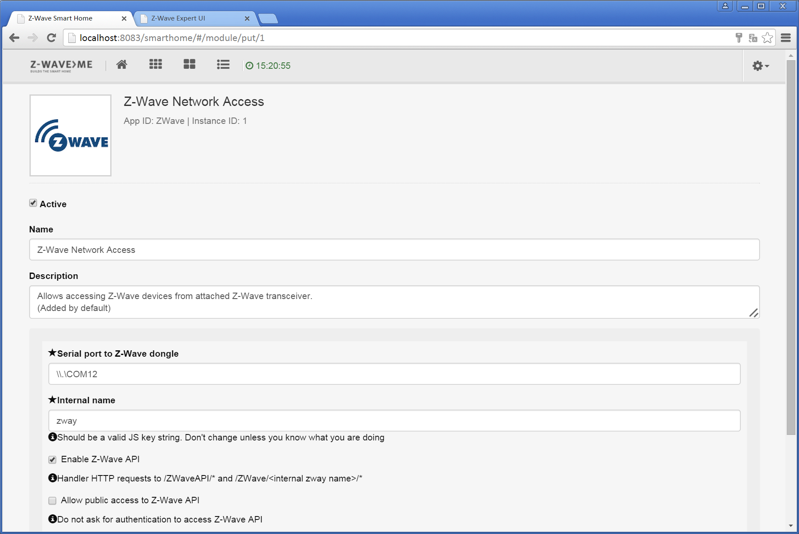Click the Internal name input field
799x534 pixels.
(x=394, y=420)
